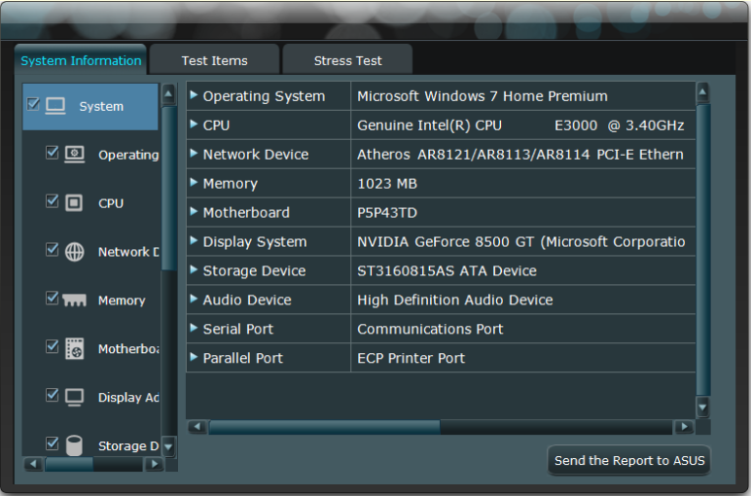This screenshot has height=496, width=751.
Task: Expand the Storage Device row arrow
Action: (194, 269)
